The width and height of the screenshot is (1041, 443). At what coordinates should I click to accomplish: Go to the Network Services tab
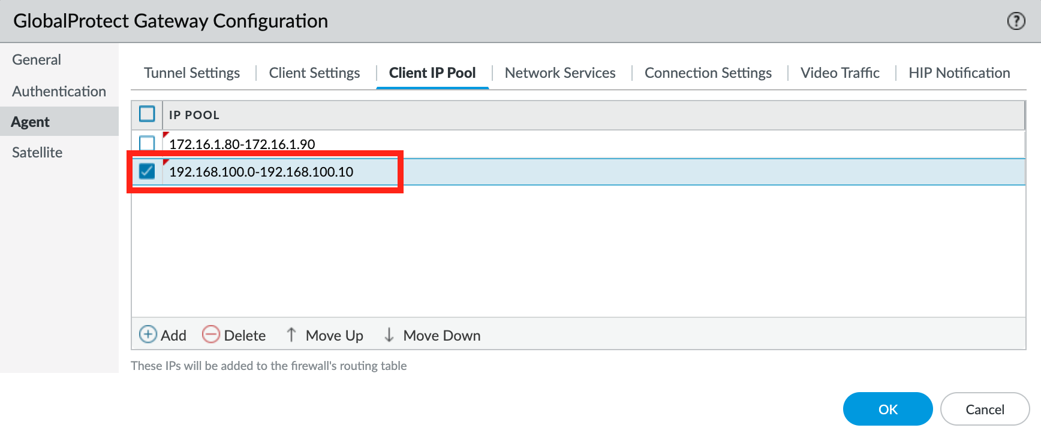click(560, 73)
